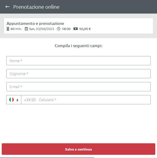Click the 50,00 € price label
157x158 pixels.
click(85, 29)
